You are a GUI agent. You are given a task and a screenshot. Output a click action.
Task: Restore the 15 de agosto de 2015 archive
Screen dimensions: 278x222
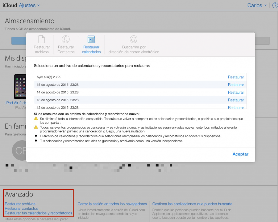(236, 85)
